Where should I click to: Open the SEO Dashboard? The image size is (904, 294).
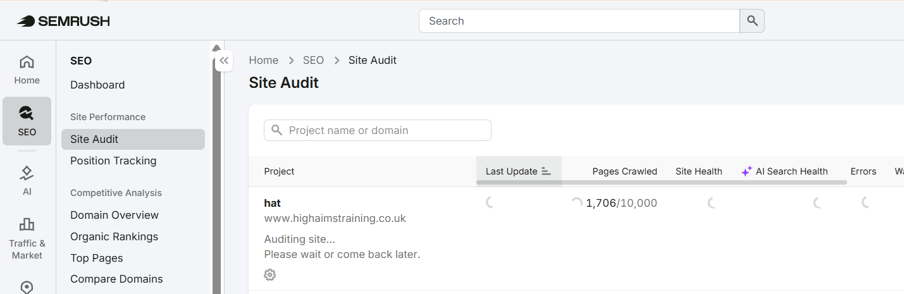[x=97, y=85]
